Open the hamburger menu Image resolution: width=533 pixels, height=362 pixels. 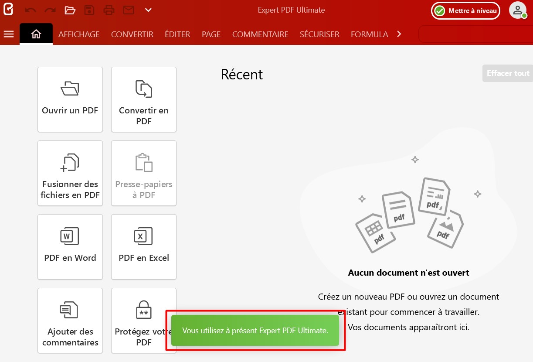[9, 34]
